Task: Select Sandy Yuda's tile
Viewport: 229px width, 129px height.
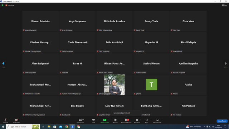Action: tap(151, 21)
